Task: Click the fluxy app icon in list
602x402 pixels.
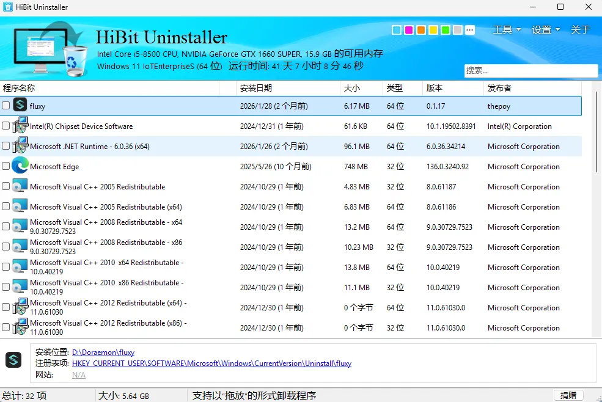Action: 20,104
